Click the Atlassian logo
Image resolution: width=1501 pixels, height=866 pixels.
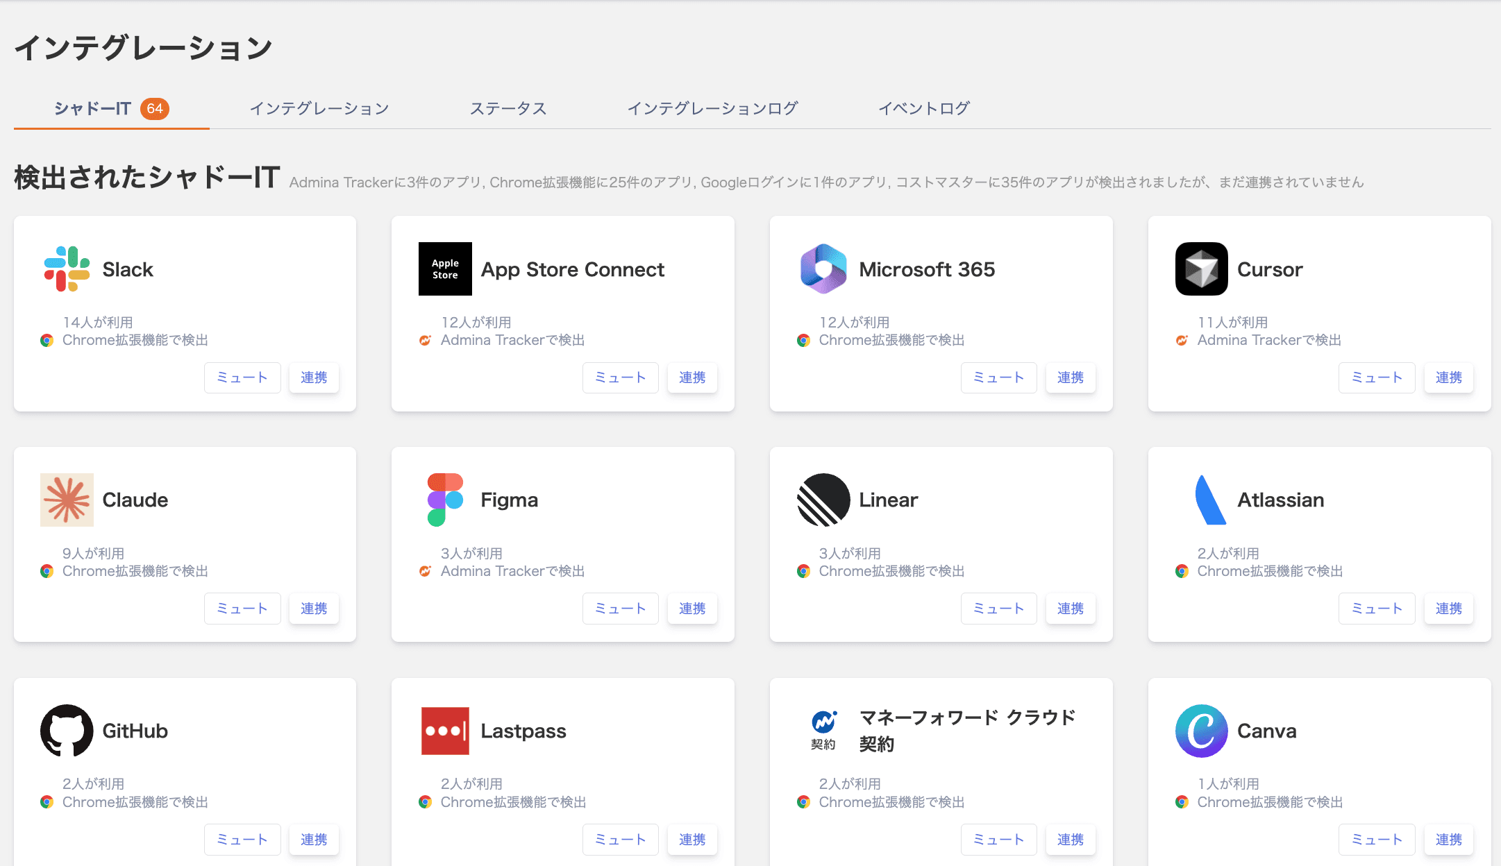coord(1210,500)
